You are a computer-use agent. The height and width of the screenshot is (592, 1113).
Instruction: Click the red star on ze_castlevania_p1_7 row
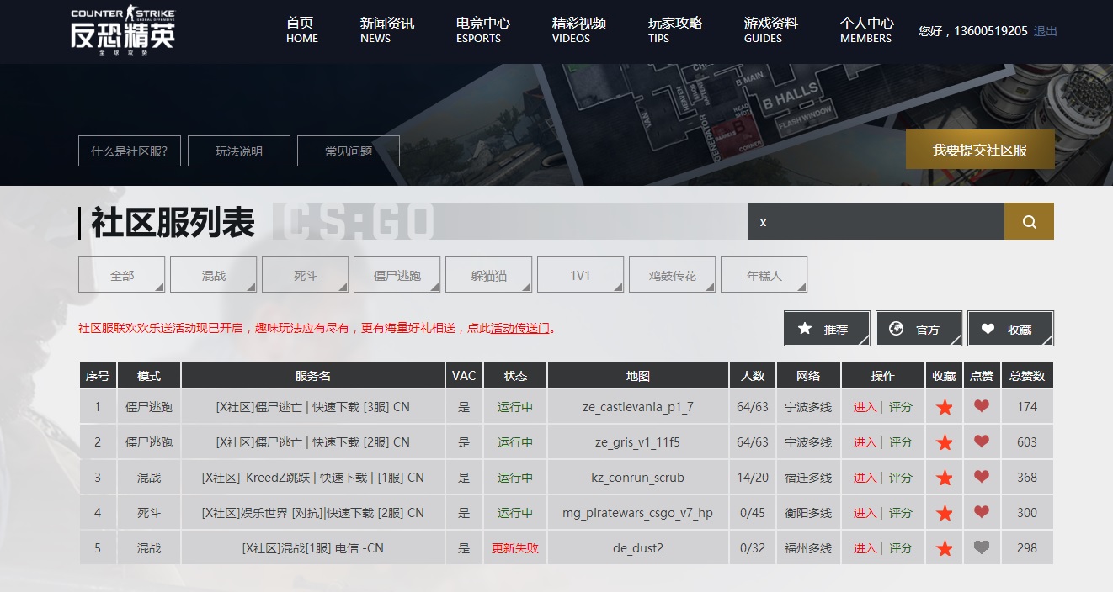pyautogui.click(x=944, y=406)
